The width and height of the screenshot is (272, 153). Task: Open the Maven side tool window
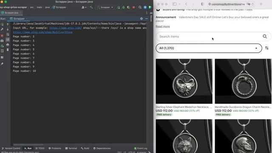click(151, 17)
